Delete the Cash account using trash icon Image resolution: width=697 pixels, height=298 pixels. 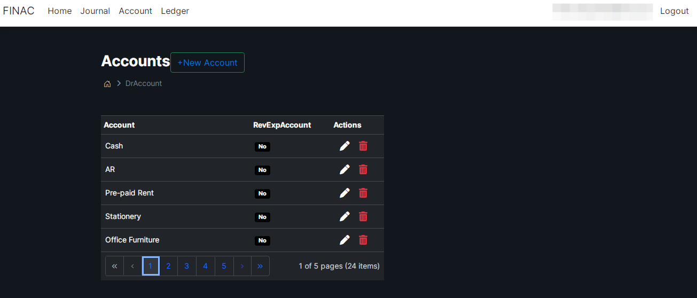363,146
